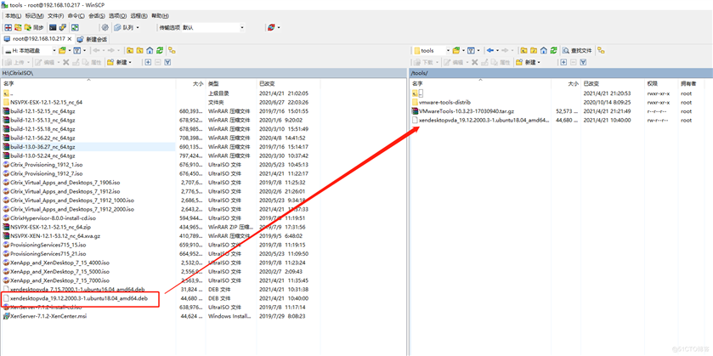Click local panel select files plus icon
This screenshot has width=713, height=356.
(x=148, y=62)
